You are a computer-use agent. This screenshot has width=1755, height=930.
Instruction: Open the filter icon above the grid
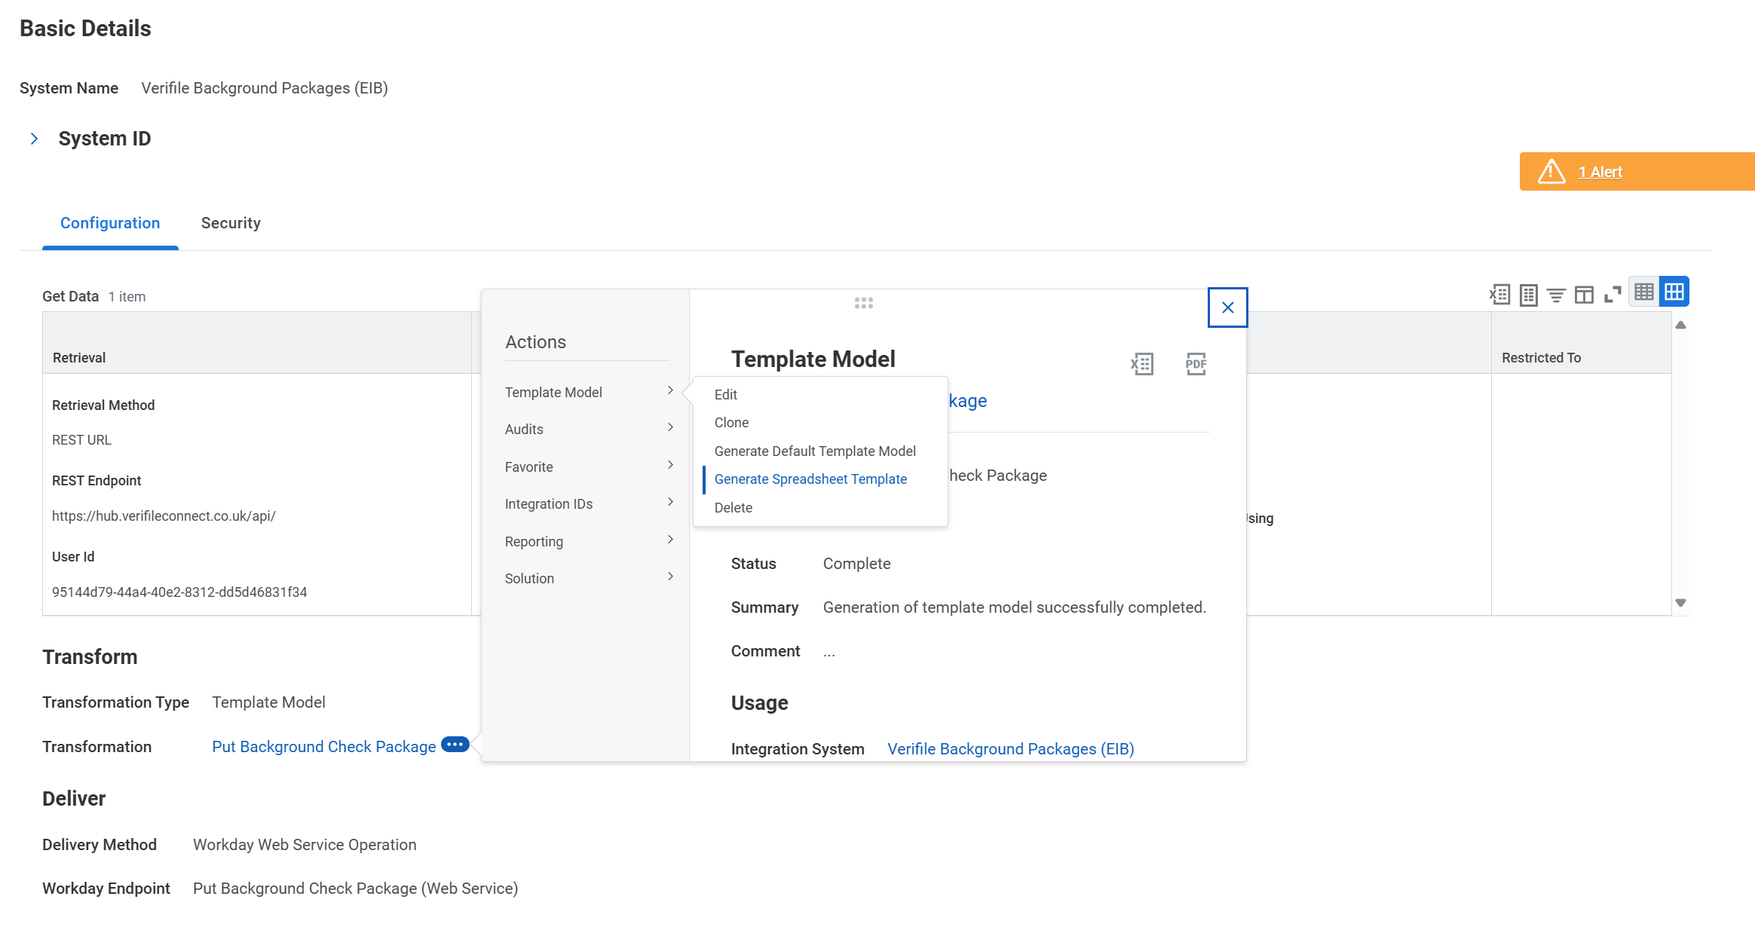[1556, 295]
